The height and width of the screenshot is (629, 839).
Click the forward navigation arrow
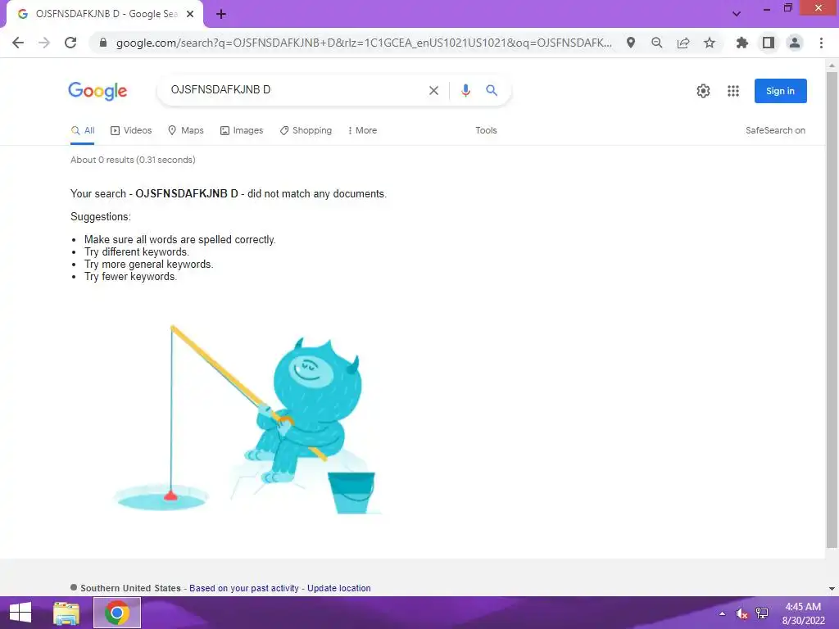[44, 43]
